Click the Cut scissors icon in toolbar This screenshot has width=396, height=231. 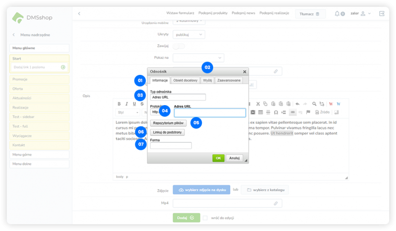pos(258,104)
